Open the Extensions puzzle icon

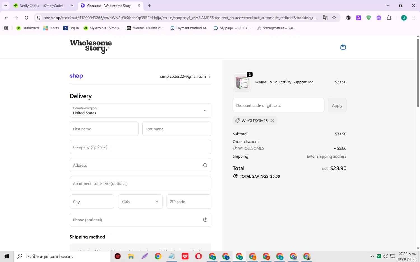tap(389, 18)
